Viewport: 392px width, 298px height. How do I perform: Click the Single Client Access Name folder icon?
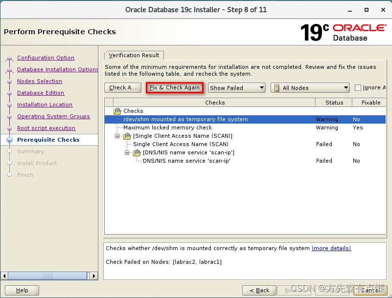point(127,136)
